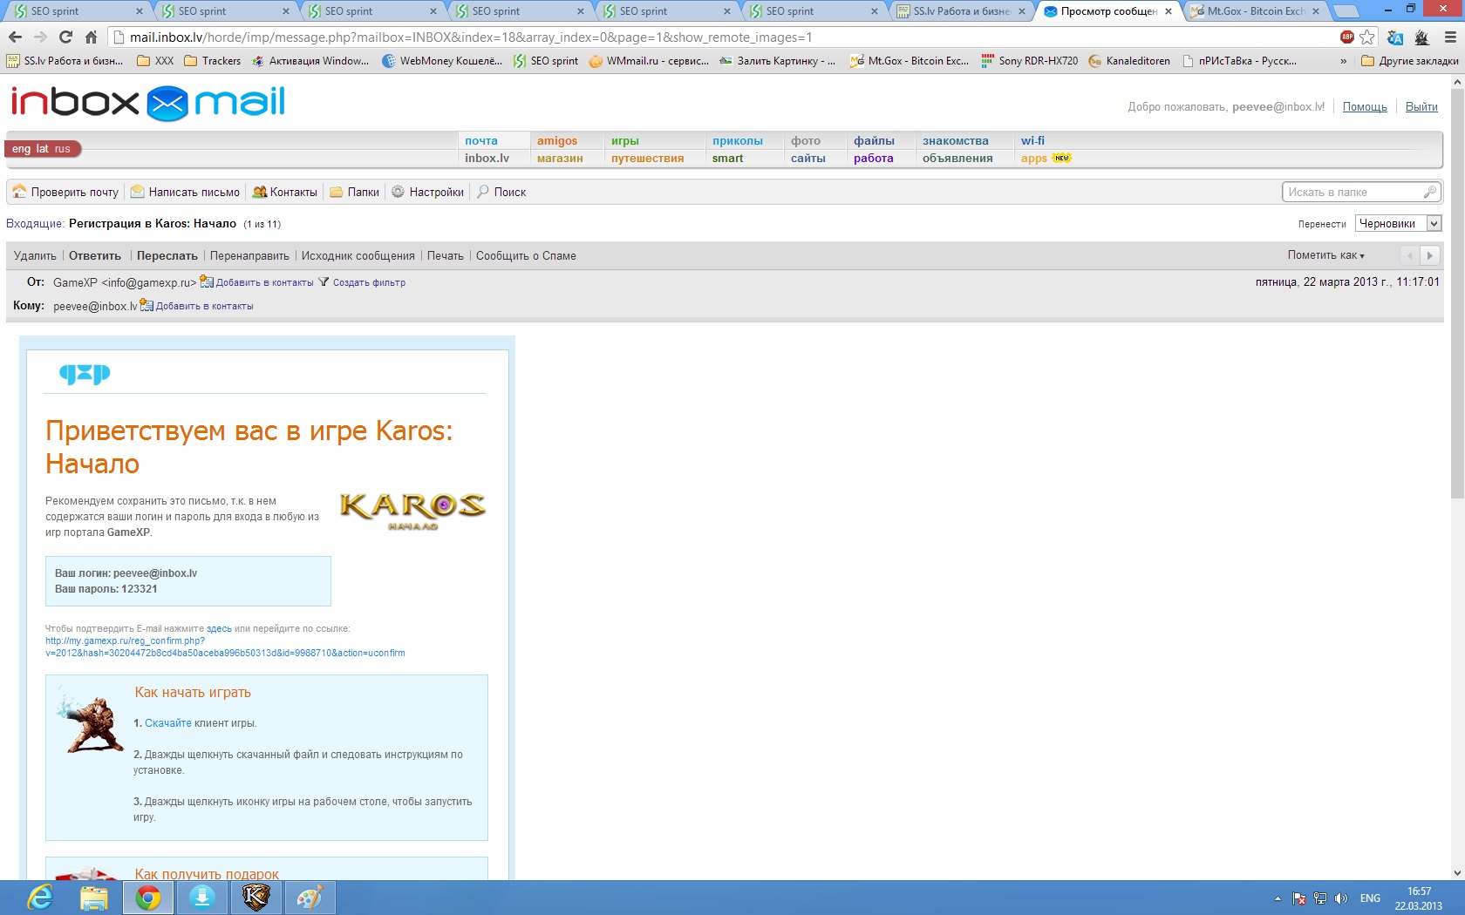Open the Trackers bookmarks folder
The image size is (1465, 915).
pyautogui.click(x=212, y=61)
